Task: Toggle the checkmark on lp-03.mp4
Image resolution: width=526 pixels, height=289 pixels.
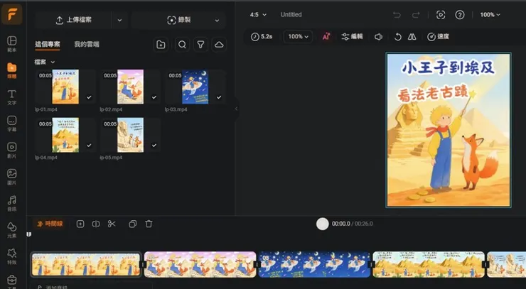Action: coord(219,97)
